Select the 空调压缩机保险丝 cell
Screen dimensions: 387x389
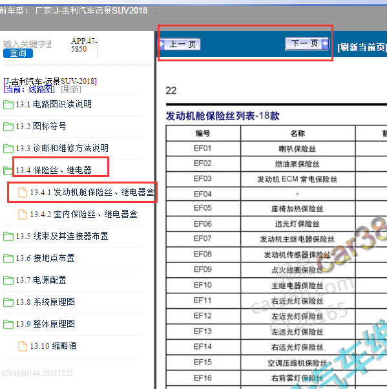(297, 363)
